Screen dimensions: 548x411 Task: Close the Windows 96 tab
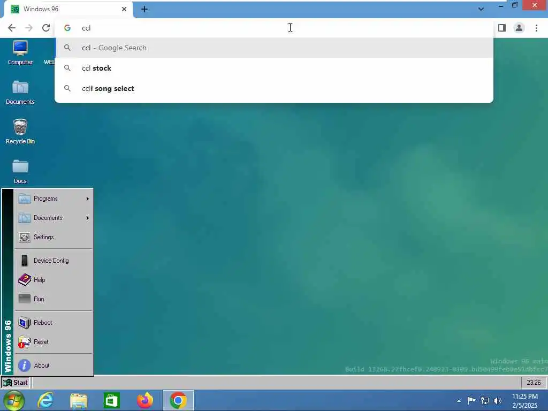coord(124,9)
